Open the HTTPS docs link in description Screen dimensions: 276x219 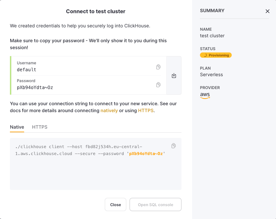146,110
